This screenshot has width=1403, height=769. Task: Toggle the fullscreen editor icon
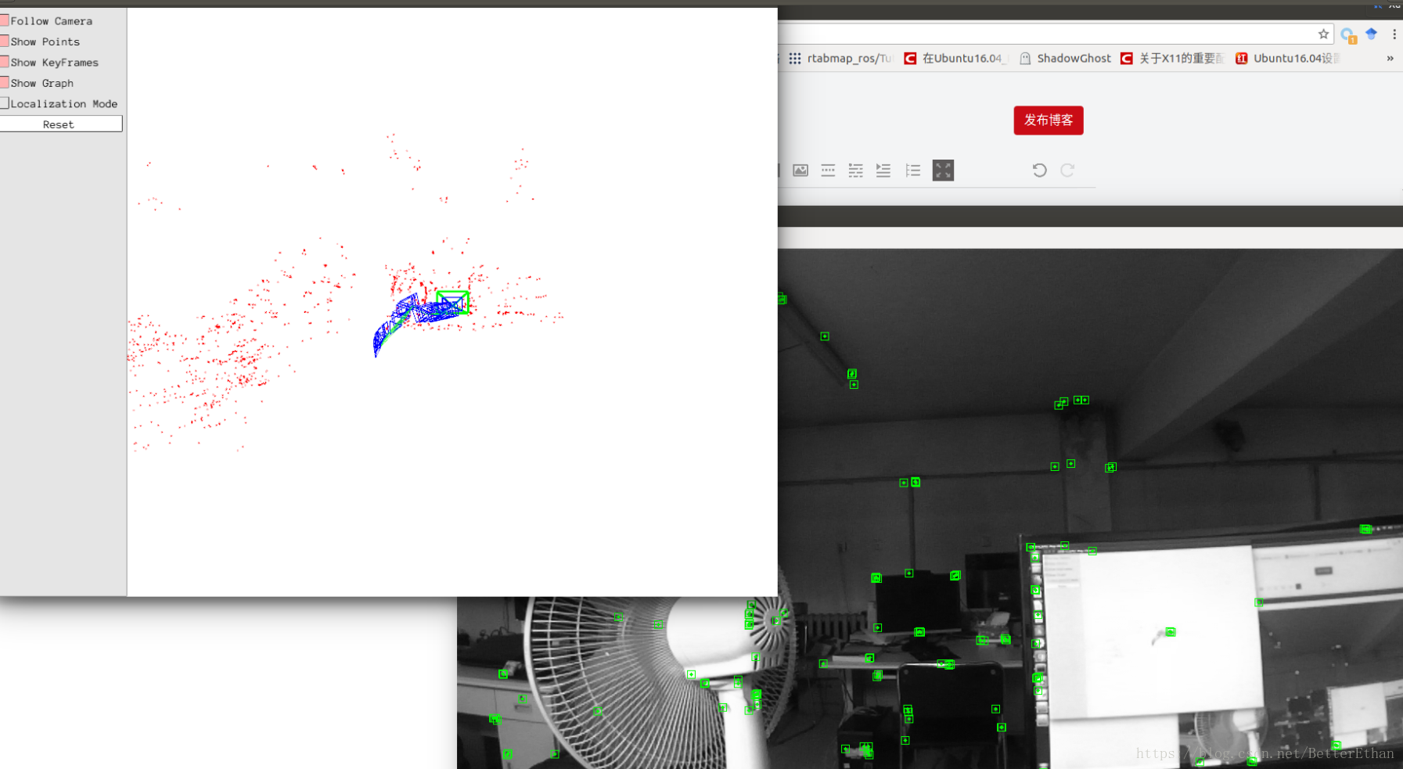[943, 171]
